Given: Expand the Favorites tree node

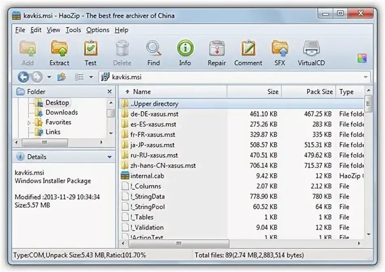Looking at the screenshot, I should point(29,123).
